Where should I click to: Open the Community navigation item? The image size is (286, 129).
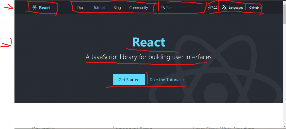point(139,8)
